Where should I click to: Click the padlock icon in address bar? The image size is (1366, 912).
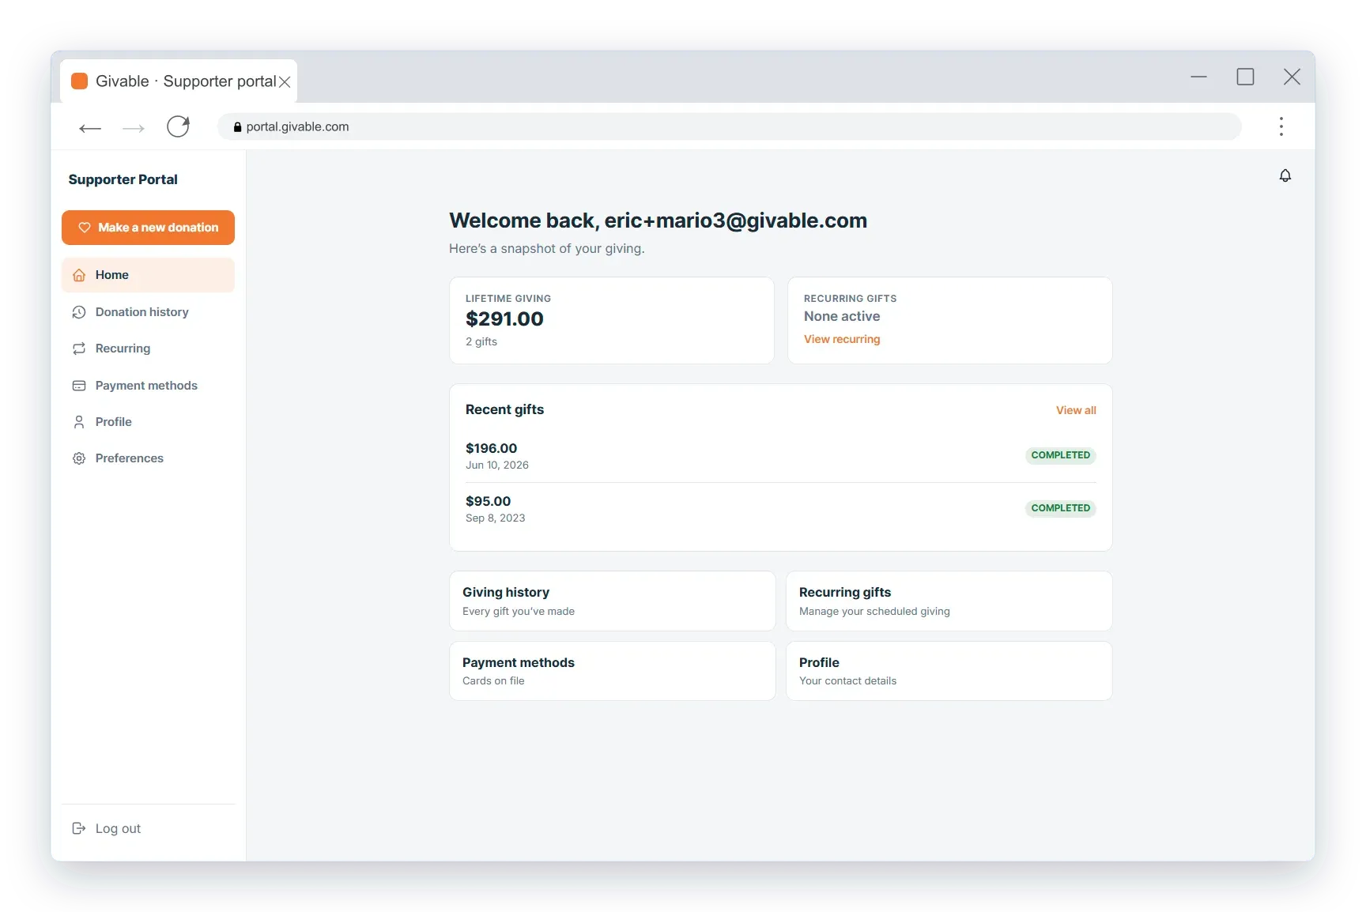click(x=237, y=126)
